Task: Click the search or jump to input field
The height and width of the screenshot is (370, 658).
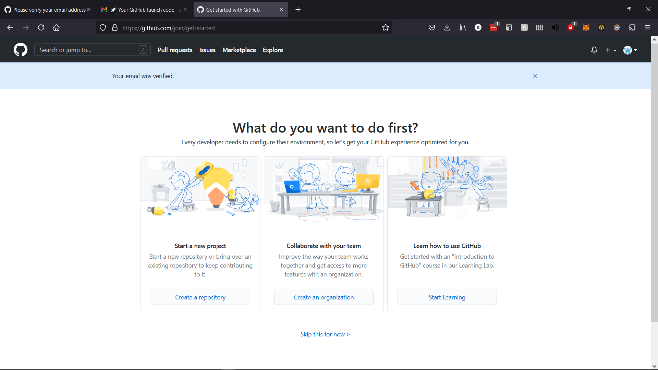Action: point(92,50)
